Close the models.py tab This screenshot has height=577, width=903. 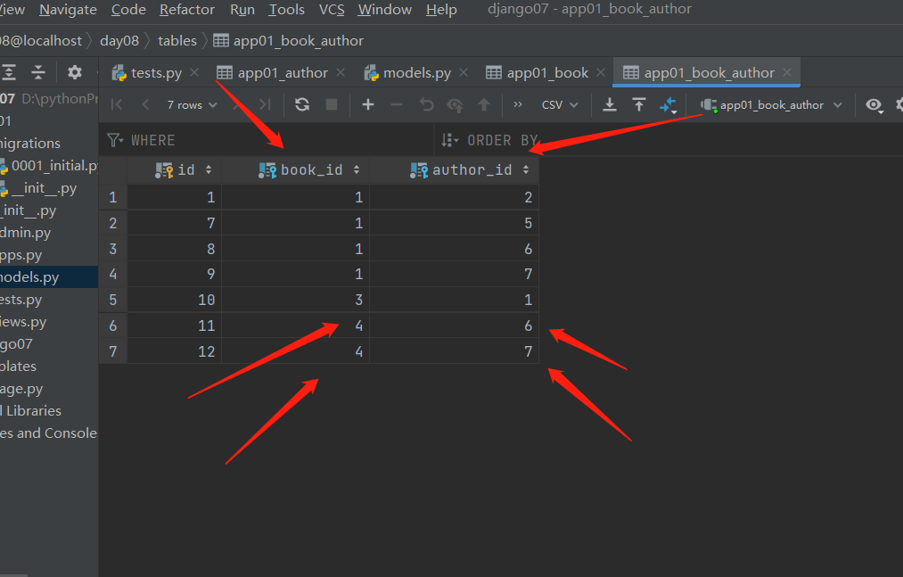[x=464, y=72]
